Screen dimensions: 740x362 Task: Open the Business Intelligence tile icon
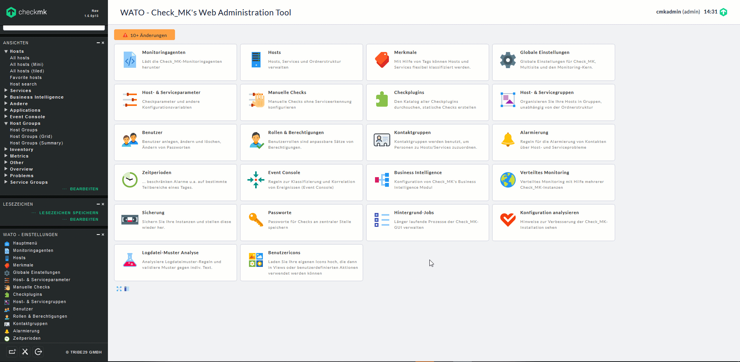click(x=382, y=180)
